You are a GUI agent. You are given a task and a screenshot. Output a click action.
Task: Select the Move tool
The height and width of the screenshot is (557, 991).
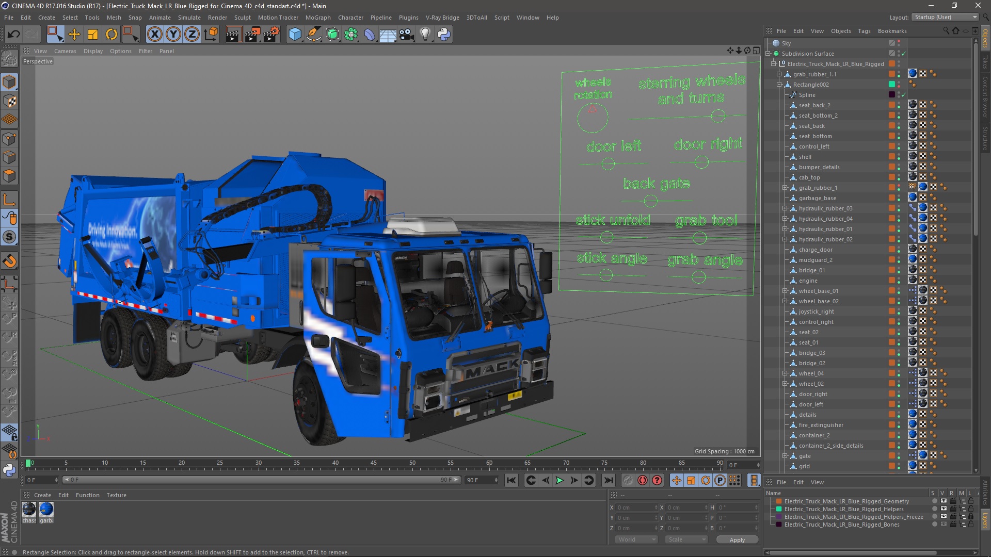pyautogui.click(x=74, y=35)
